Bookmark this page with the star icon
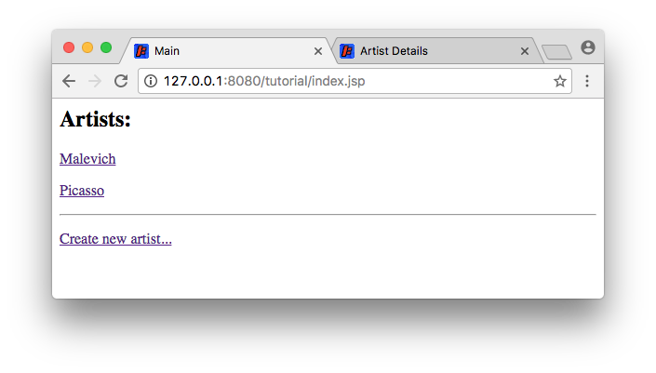Viewport: 656px width, 373px height. (559, 81)
